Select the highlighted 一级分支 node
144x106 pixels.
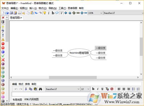click(x=101, y=48)
